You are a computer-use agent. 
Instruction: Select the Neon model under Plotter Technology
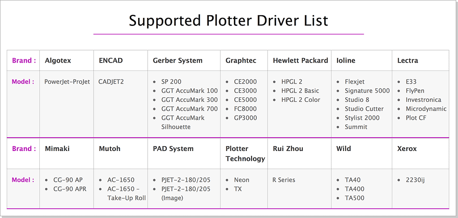[x=242, y=180]
